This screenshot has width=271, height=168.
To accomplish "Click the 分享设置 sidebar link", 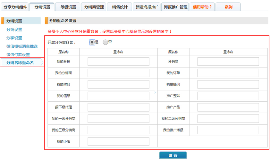I will pyautogui.click(x=14, y=38).
